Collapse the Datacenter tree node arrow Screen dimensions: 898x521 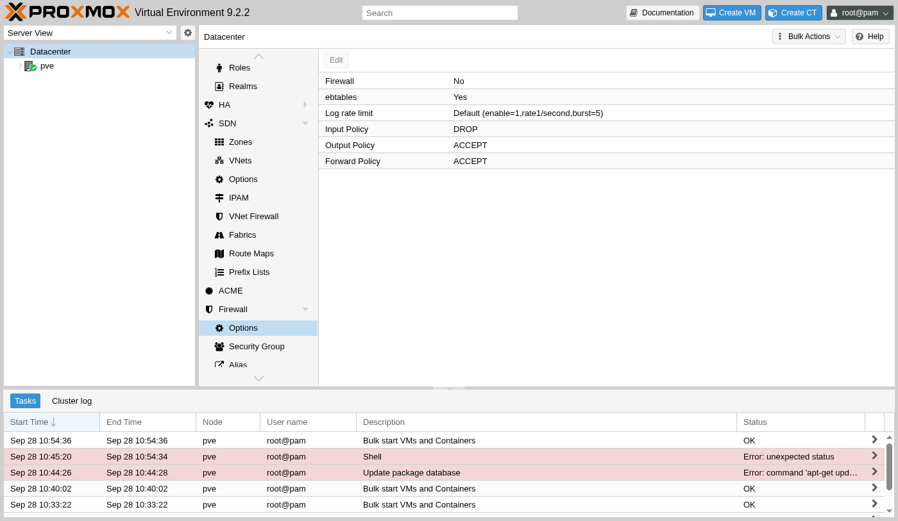10,52
